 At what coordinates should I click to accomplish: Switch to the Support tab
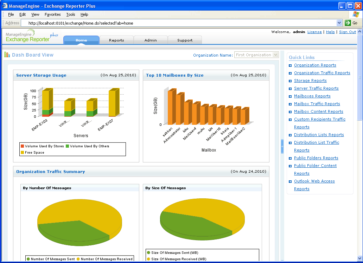click(x=185, y=40)
